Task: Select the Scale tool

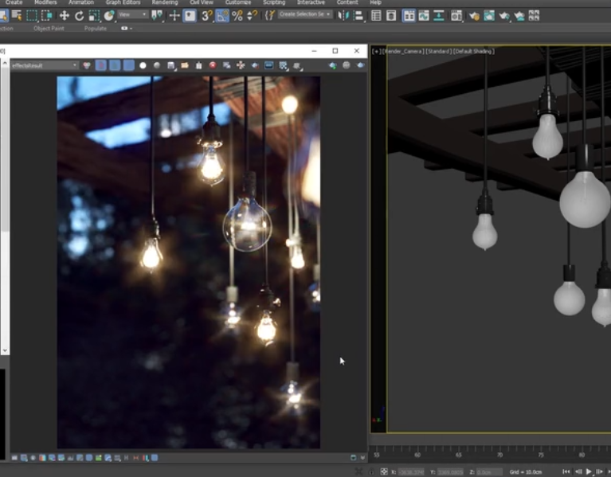Action: coord(94,16)
